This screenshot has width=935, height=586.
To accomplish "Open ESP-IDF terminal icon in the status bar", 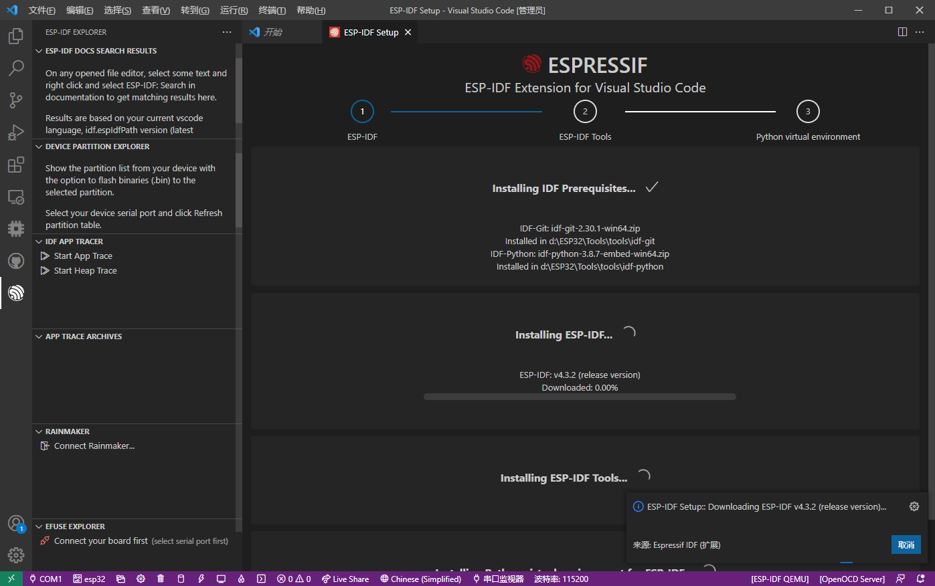I will pos(261,579).
